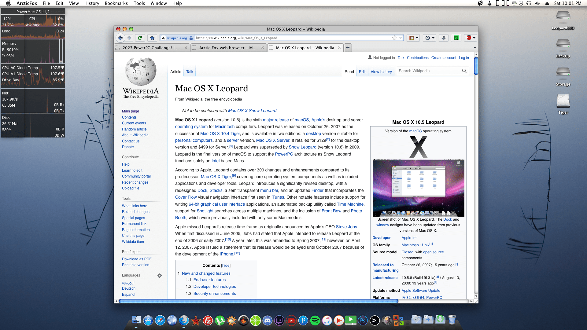Open the downloads arrow button
This screenshot has height=330, width=587.
(x=443, y=38)
